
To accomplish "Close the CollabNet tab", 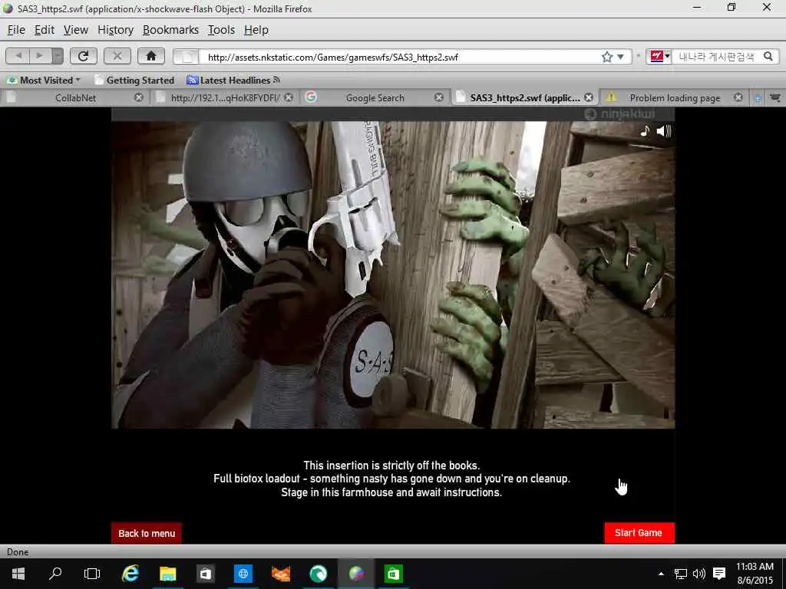I will pos(139,97).
